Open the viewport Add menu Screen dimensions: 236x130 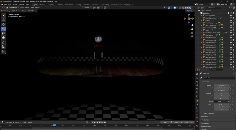click(32, 8)
